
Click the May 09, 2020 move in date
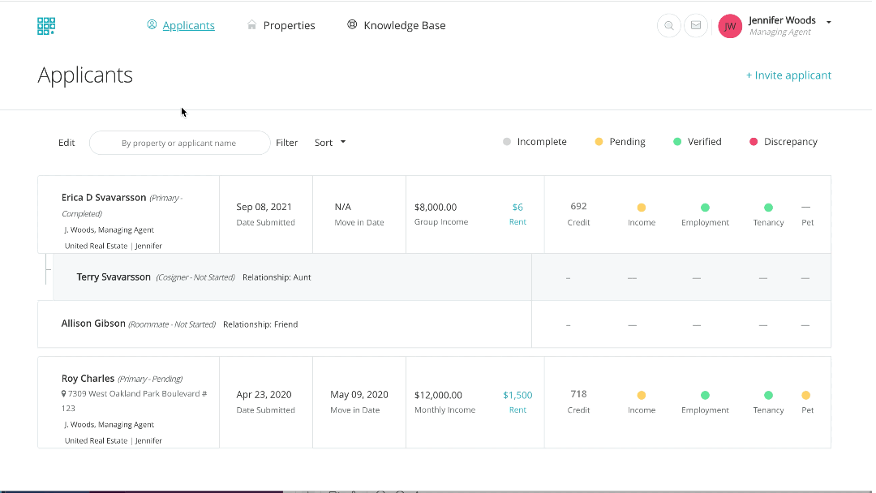(359, 394)
